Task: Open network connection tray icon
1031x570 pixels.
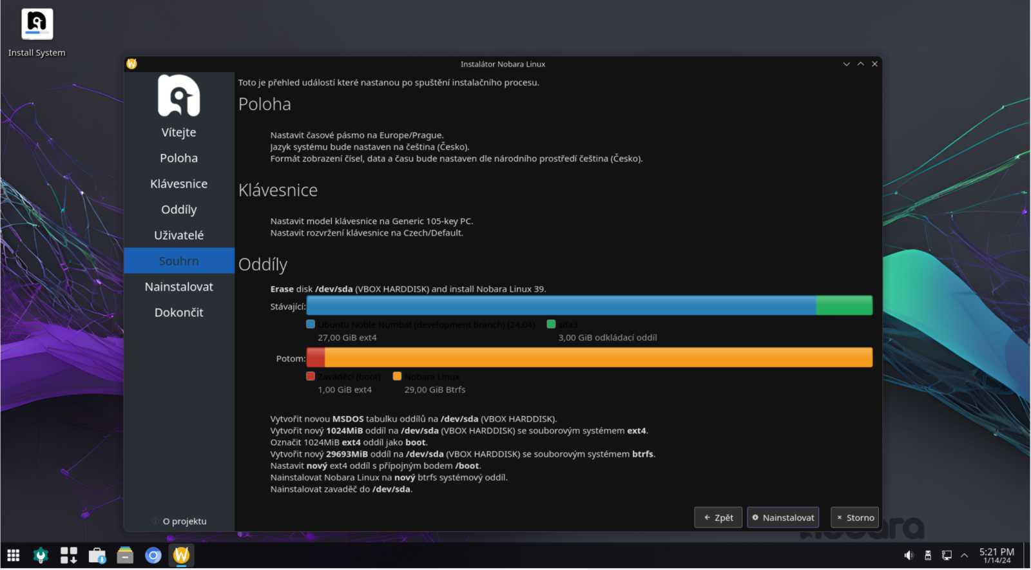Action: pos(947,555)
